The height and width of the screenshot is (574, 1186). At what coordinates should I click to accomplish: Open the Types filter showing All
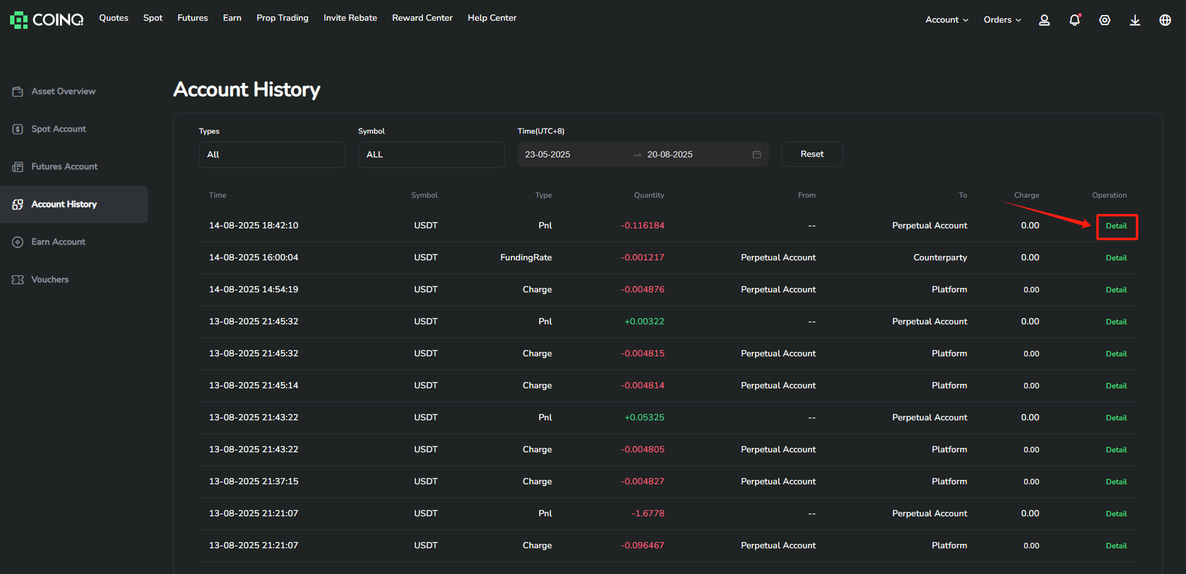pyautogui.click(x=272, y=154)
